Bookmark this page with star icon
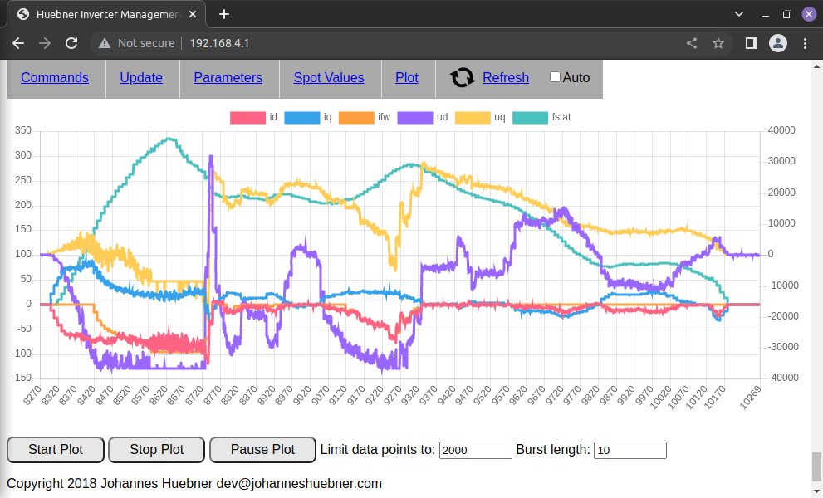The width and height of the screenshot is (823, 498). tap(718, 43)
